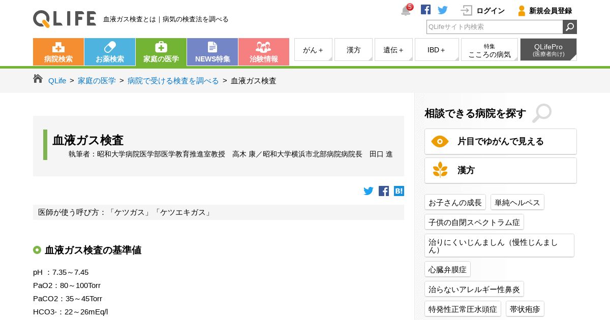610x320 pixels.
Task: Open the notifications bell icon
Action: pos(406,10)
